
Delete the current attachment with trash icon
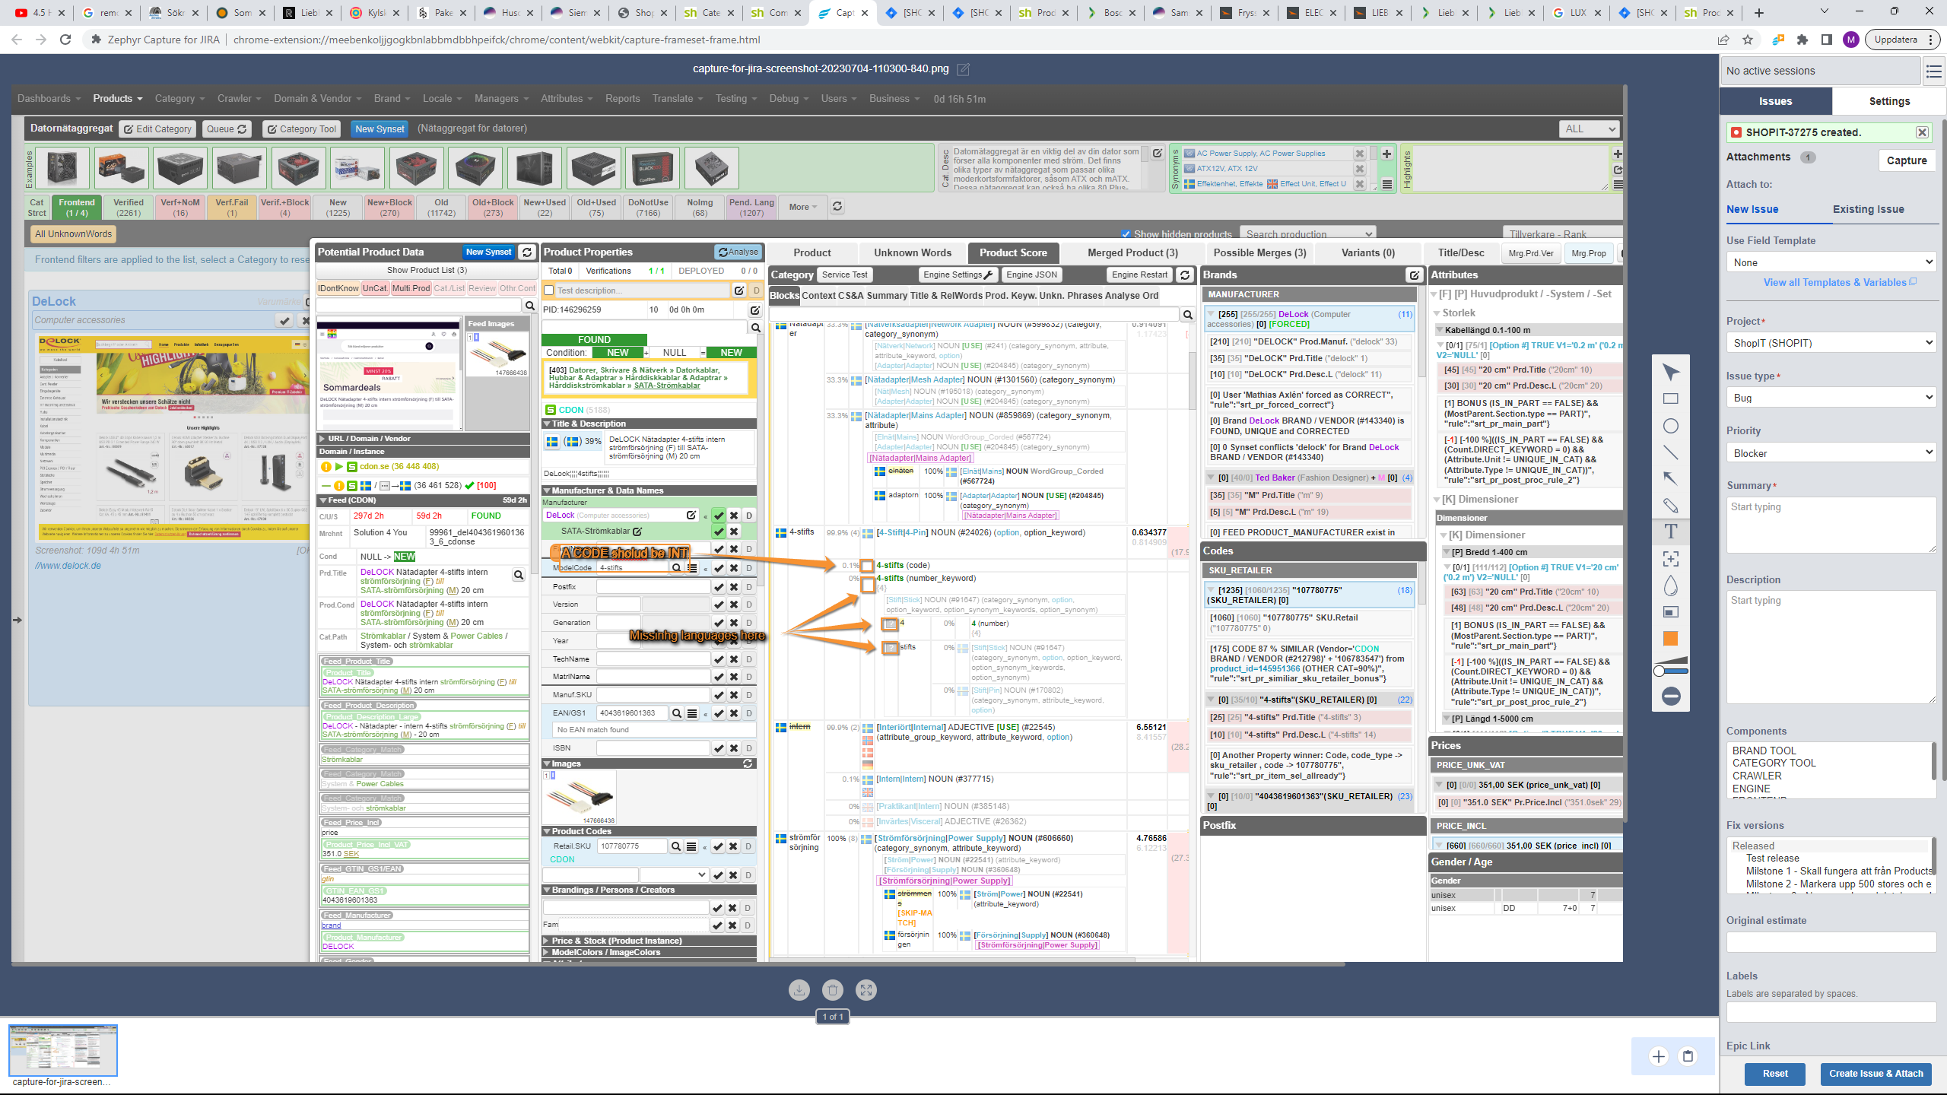[832, 989]
